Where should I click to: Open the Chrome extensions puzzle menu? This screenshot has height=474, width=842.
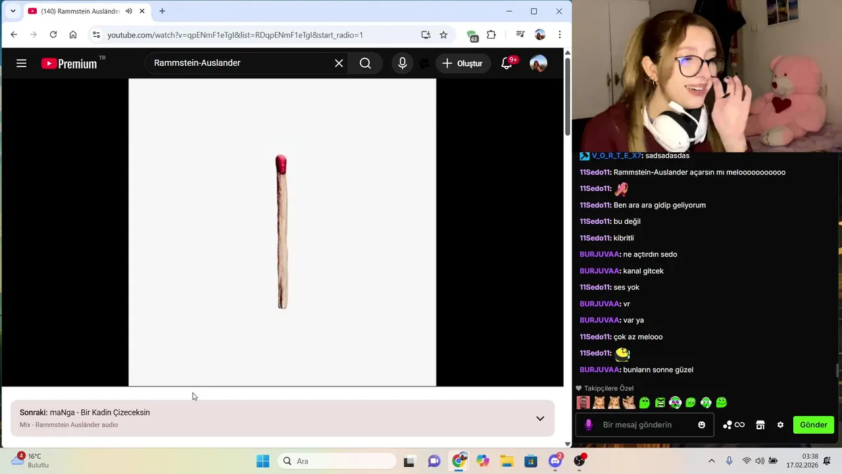point(491,35)
